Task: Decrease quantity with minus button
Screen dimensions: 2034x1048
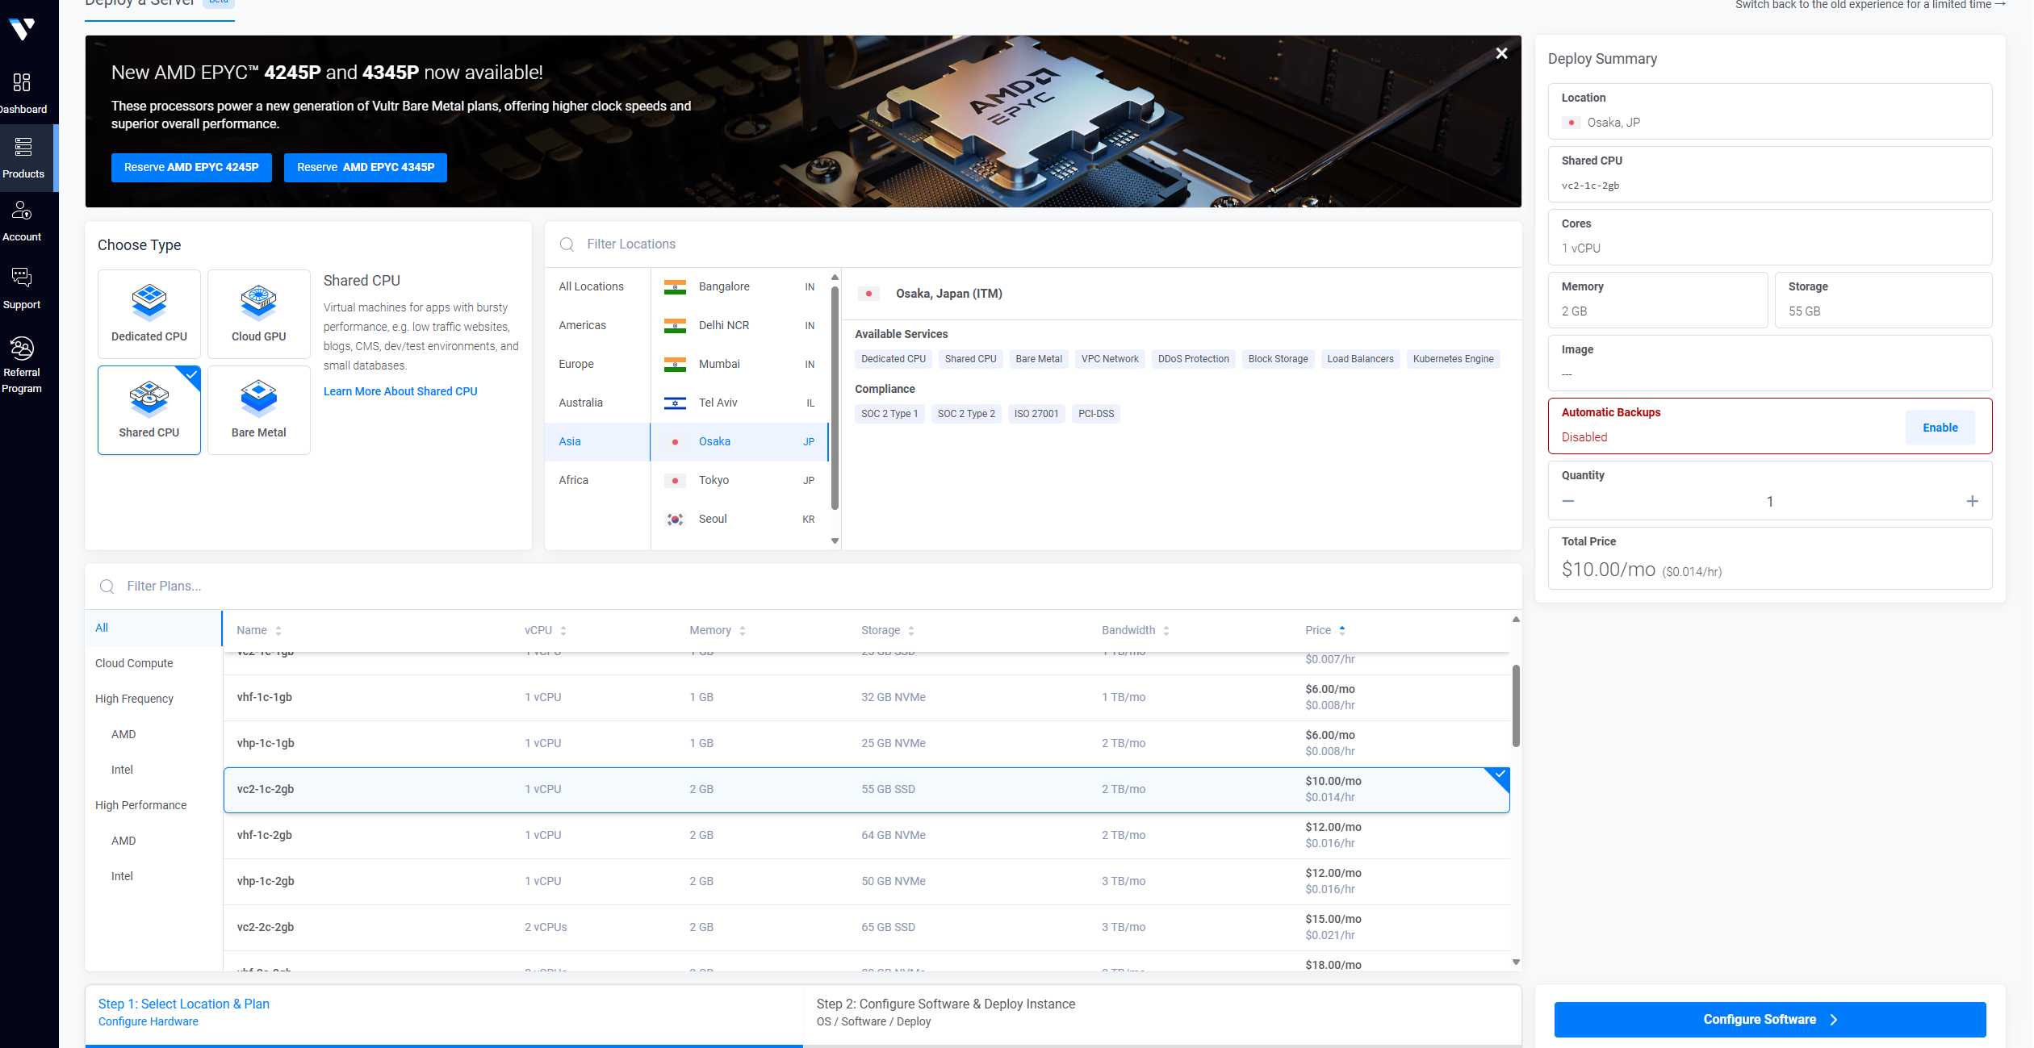Action: (1568, 502)
